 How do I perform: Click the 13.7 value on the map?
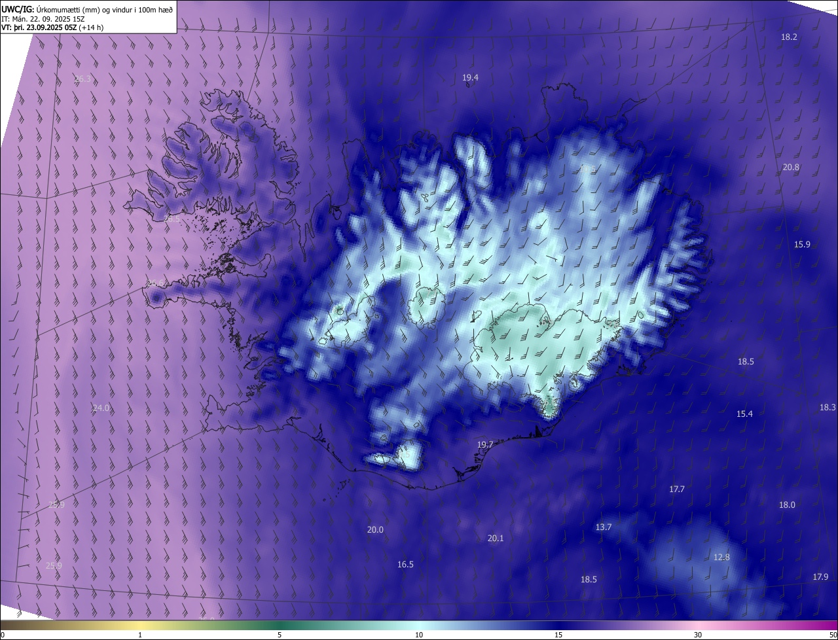pyautogui.click(x=603, y=527)
